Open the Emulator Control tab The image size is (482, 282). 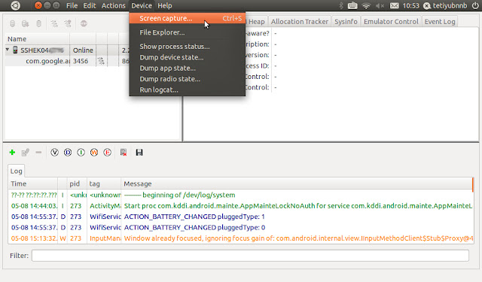(x=391, y=22)
